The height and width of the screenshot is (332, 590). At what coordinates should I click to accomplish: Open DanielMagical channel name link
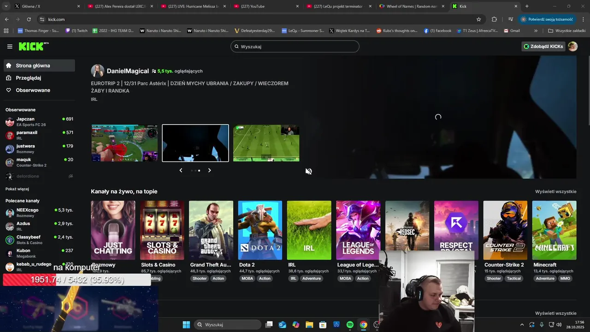click(x=128, y=71)
